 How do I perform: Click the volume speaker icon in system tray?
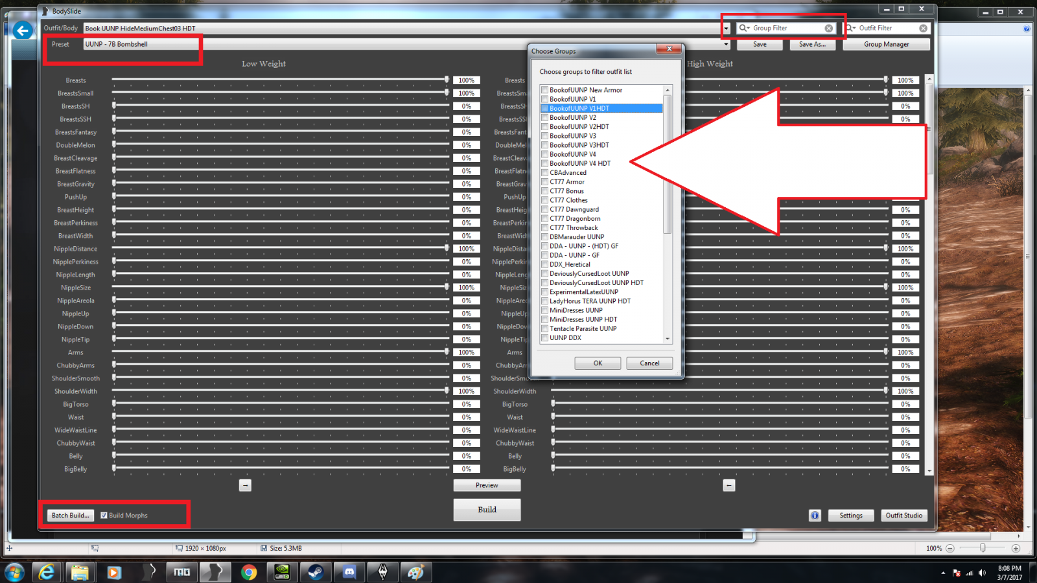pyautogui.click(x=982, y=573)
